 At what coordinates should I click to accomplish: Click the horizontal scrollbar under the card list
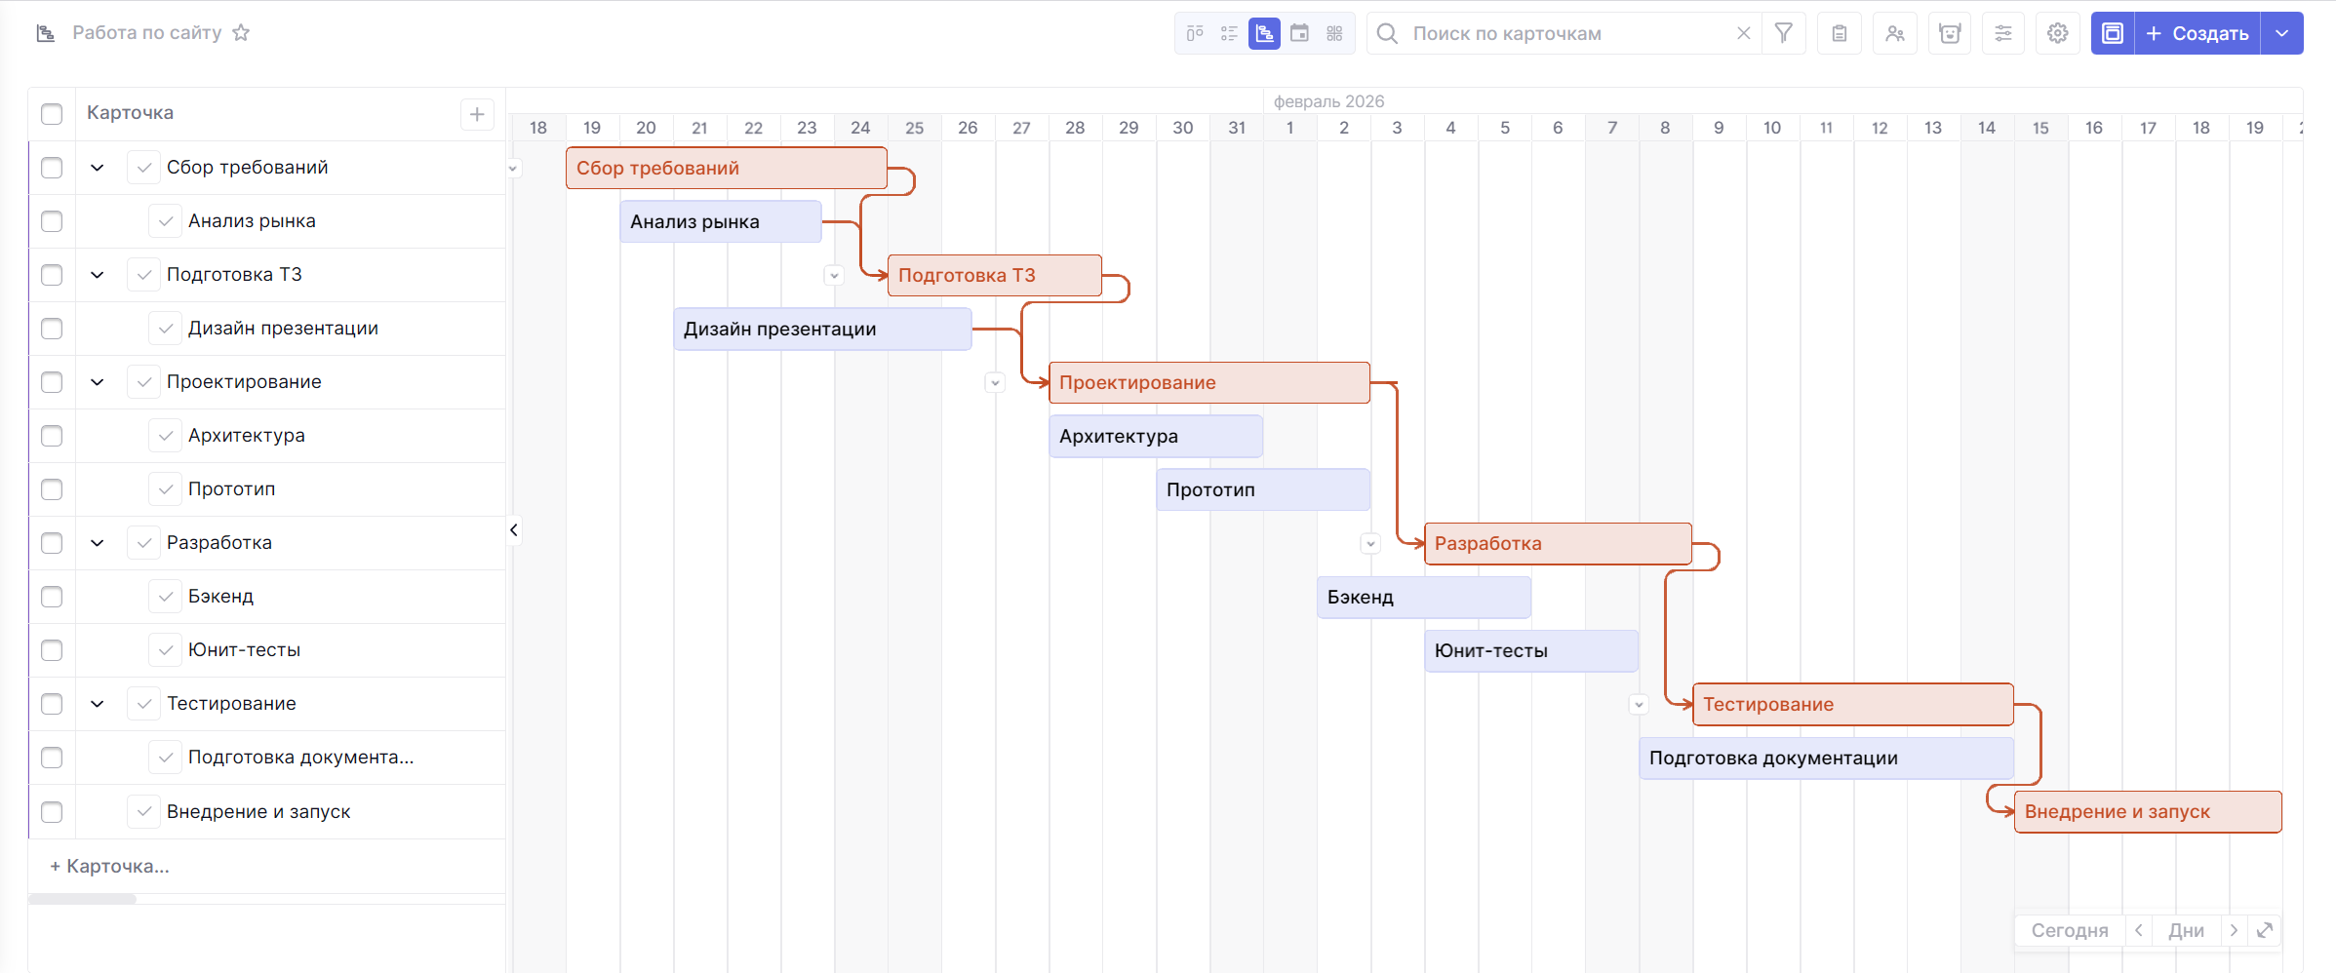tap(83, 899)
